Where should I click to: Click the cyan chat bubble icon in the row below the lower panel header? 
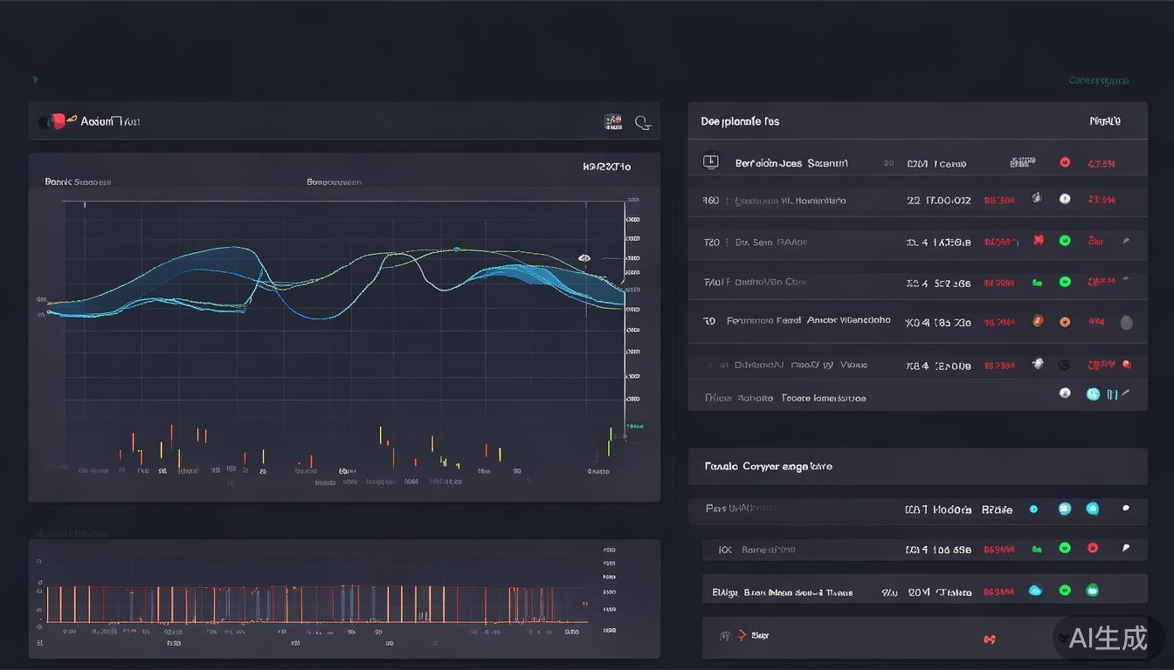(x=1092, y=508)
